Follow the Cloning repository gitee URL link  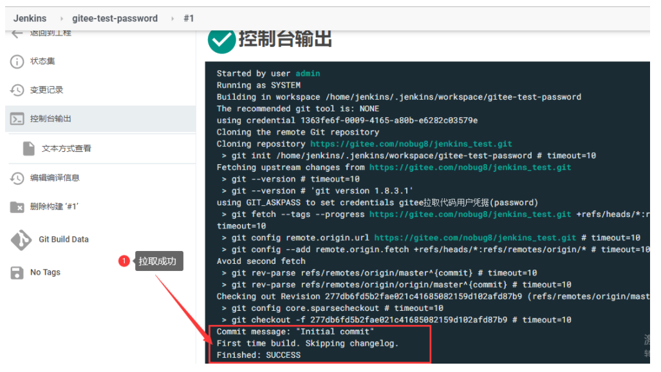(411, 144)
